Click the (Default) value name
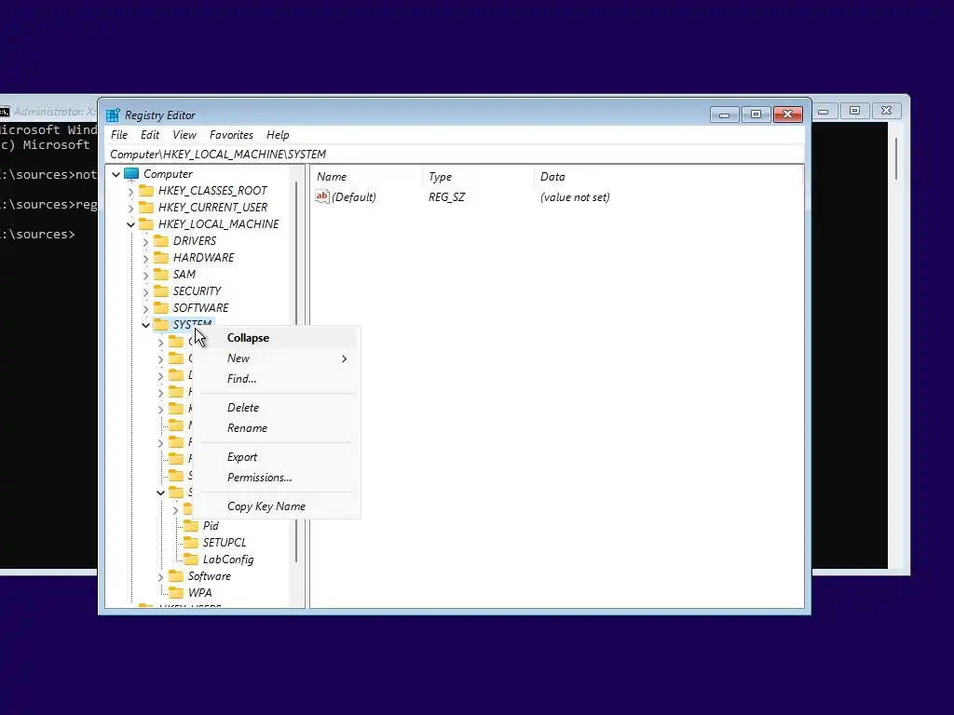The height and width of the screenshot is (715, 954). click(x=353, y=197)
